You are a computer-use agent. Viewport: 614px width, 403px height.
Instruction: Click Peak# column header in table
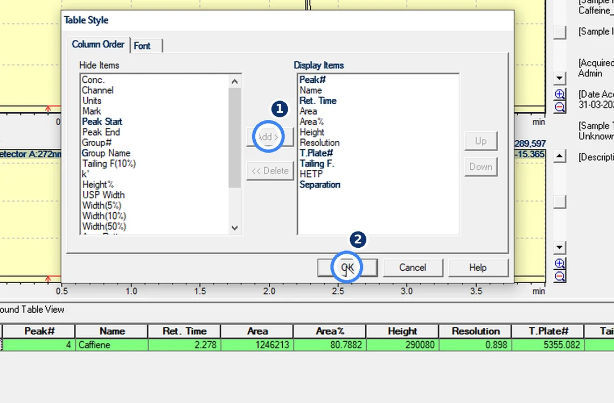[x=39, y=331]
